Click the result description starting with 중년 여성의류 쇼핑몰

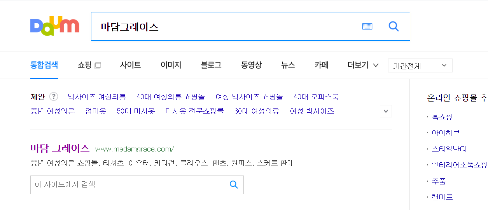click(x=163, y=163)
